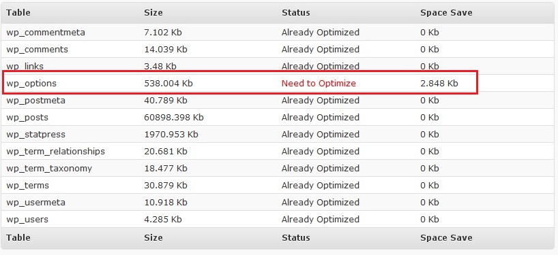Click the wp_options table name
This screenshot has height=255, width=558.
31,84
